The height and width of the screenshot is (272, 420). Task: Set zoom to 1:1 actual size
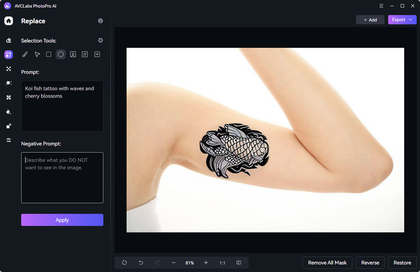click(x=222, y=263)
